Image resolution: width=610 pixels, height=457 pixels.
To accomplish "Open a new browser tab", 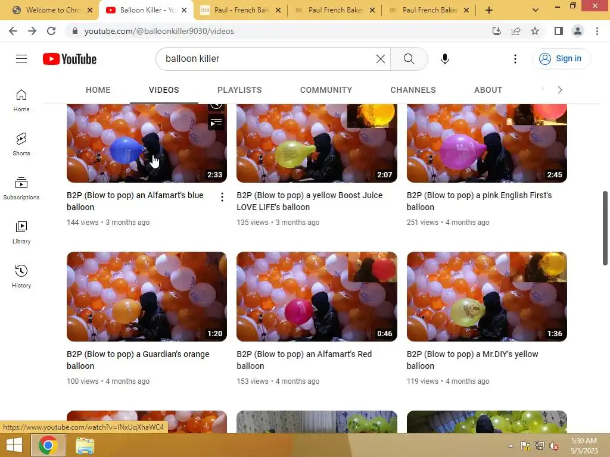I will coord(489,10).
